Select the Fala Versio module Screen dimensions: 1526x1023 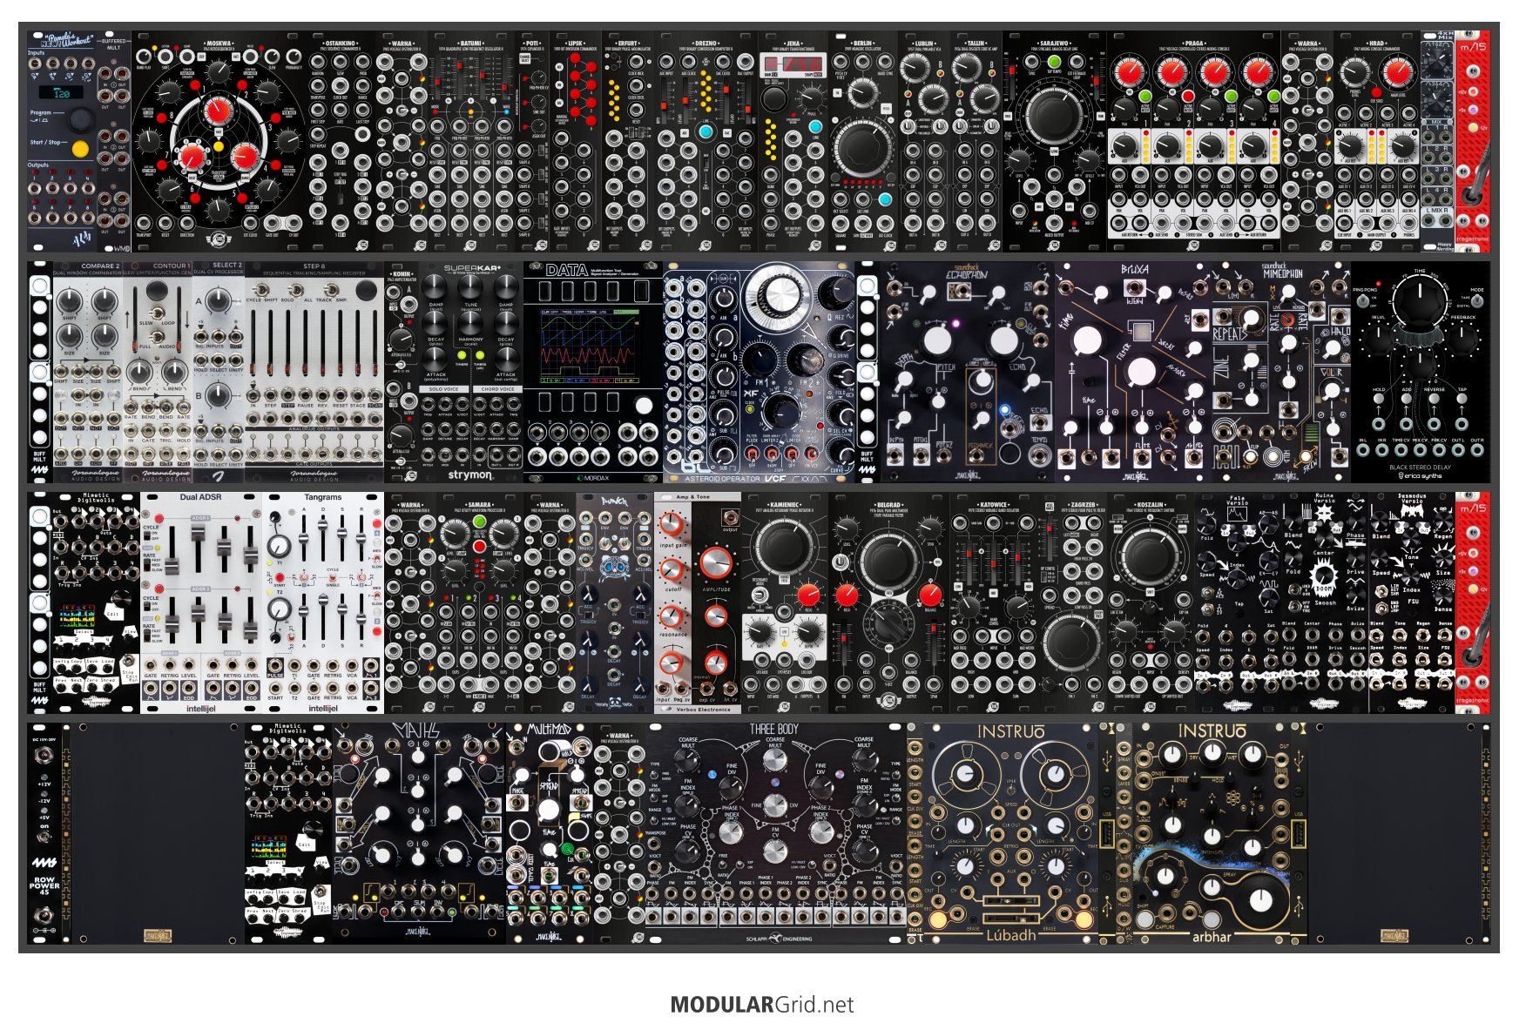click(1238, 602)
